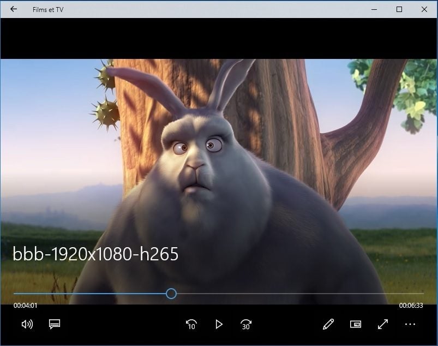This screenshot has width=438, height=346.
Task: Click the total duration 00:06:33
Action: click(411, 306)
